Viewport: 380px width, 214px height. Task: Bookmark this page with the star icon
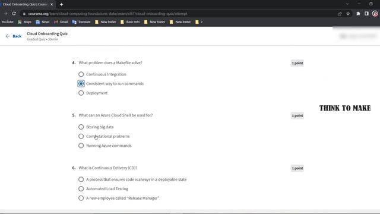click(x=348, y=14)
